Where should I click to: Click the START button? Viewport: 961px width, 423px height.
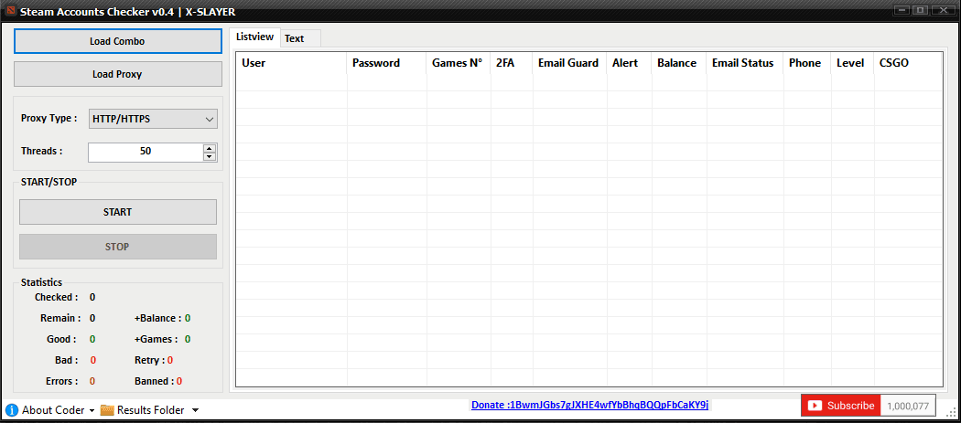click(117, 212)
